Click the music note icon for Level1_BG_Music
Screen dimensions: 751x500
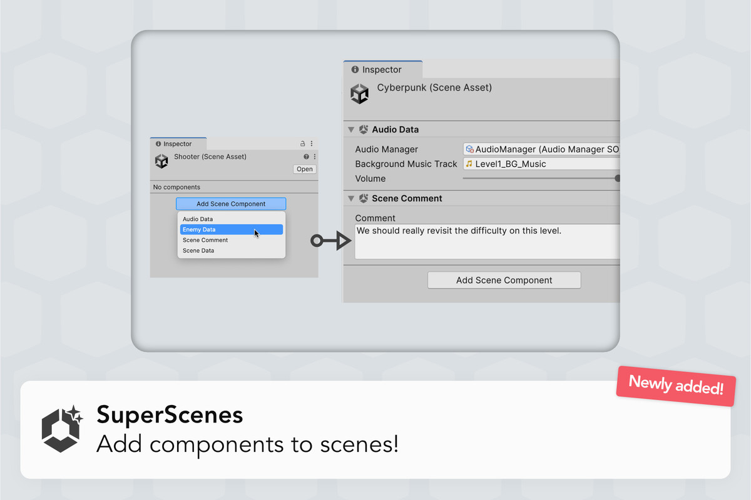pyautogui.click(x=469, y=164)
